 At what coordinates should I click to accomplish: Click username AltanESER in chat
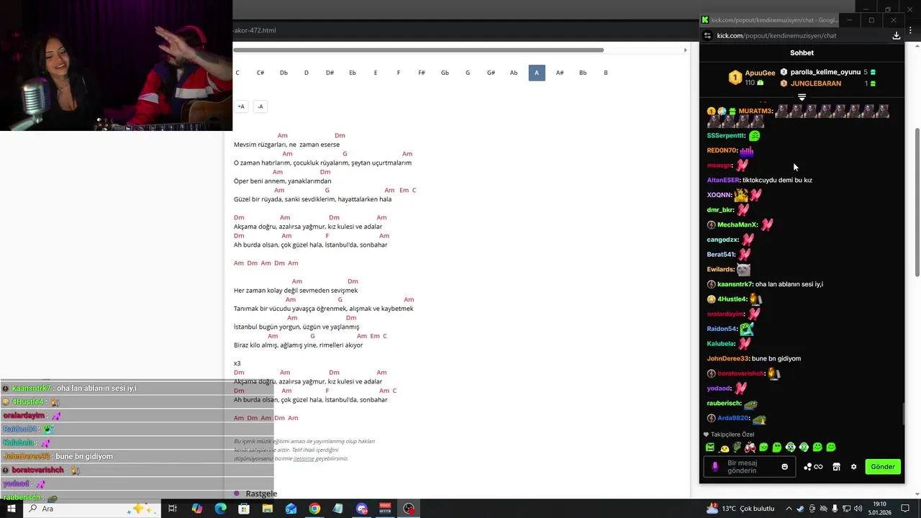[723, 180]
